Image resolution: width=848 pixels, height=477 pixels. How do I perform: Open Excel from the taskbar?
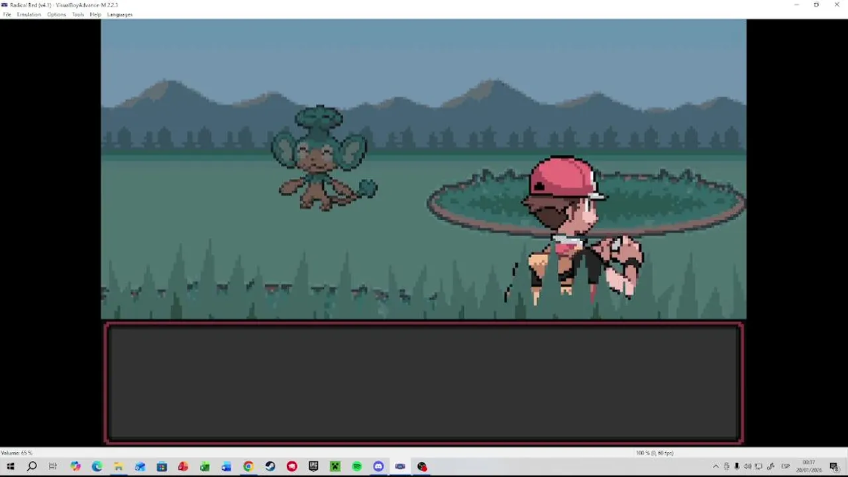205,466
